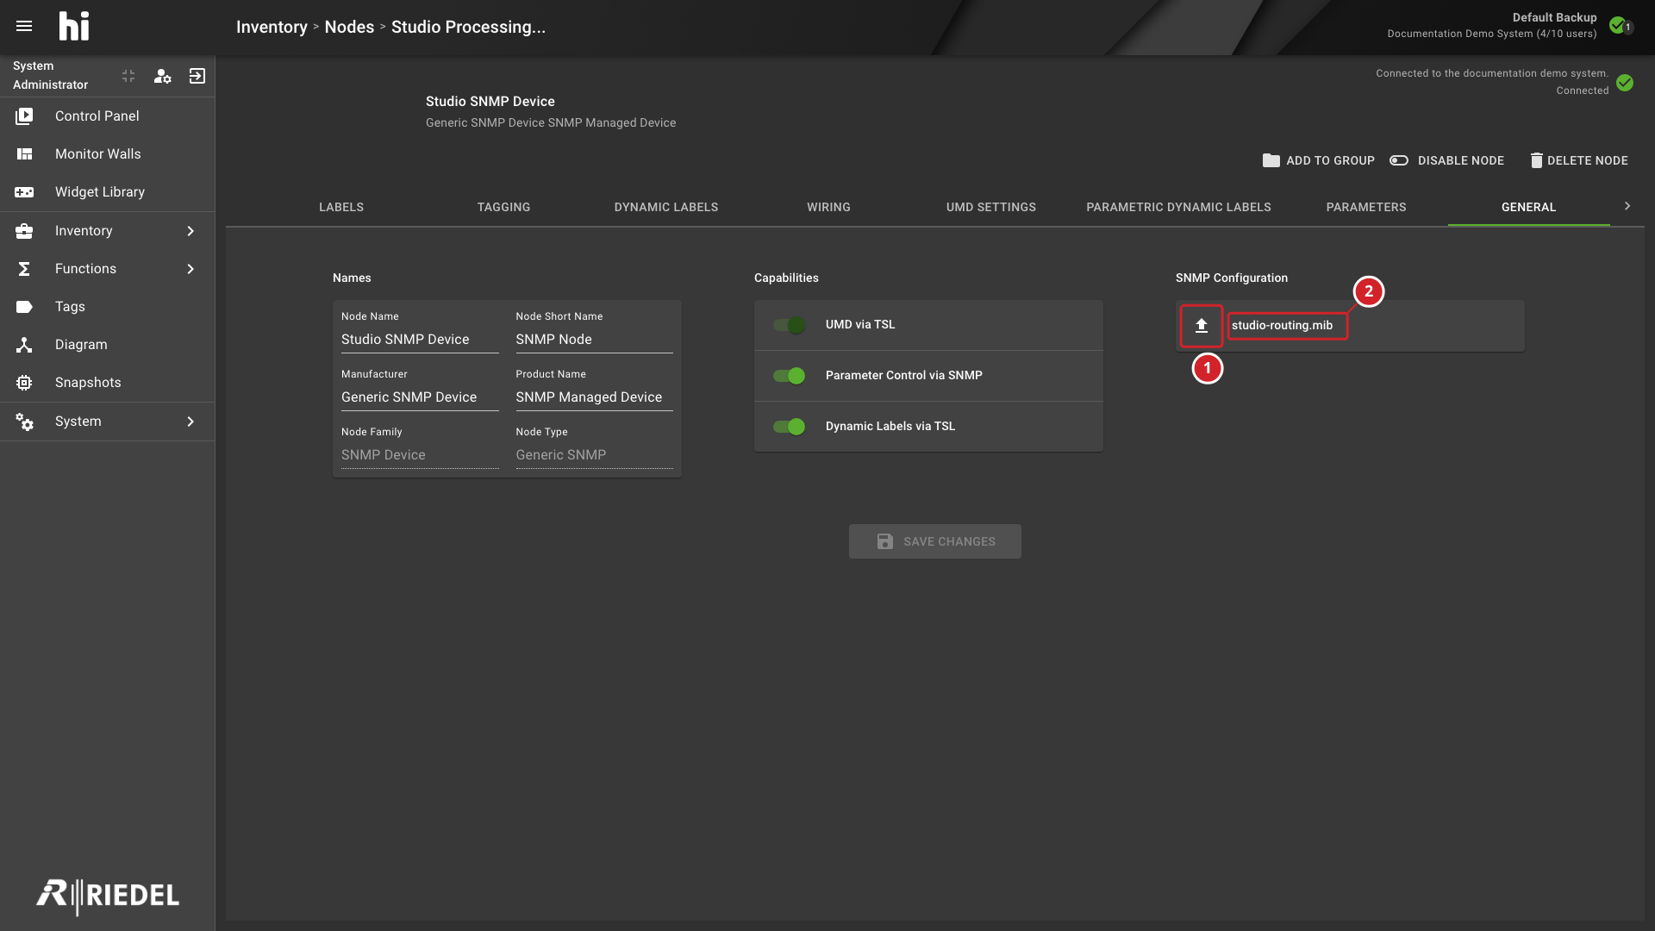The width and height of the screenshot is (1655, 931).
Task: Click the studio-routing.mib file name
Action: (1282, 325)
